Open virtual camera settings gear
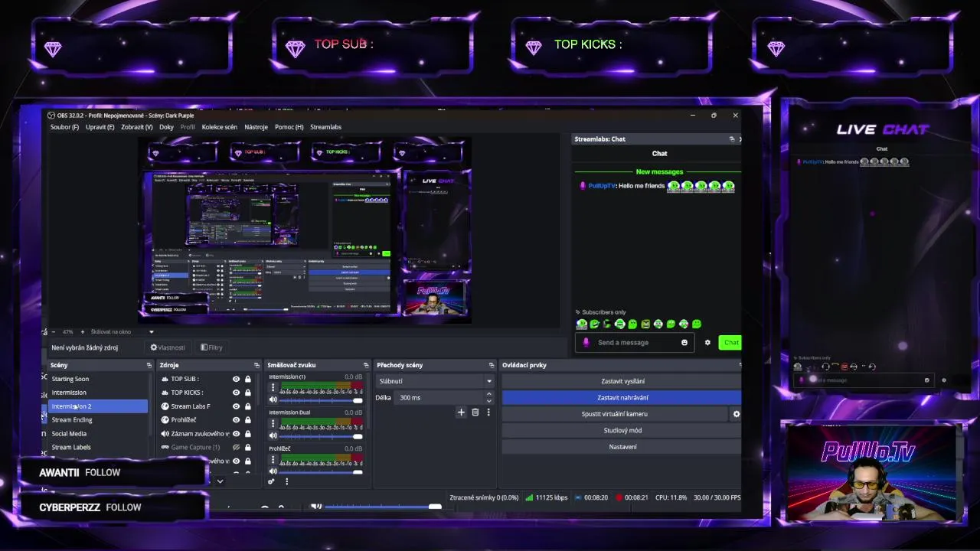The height and width of the screenshot is (551, 980). click(x=736, y=414)
